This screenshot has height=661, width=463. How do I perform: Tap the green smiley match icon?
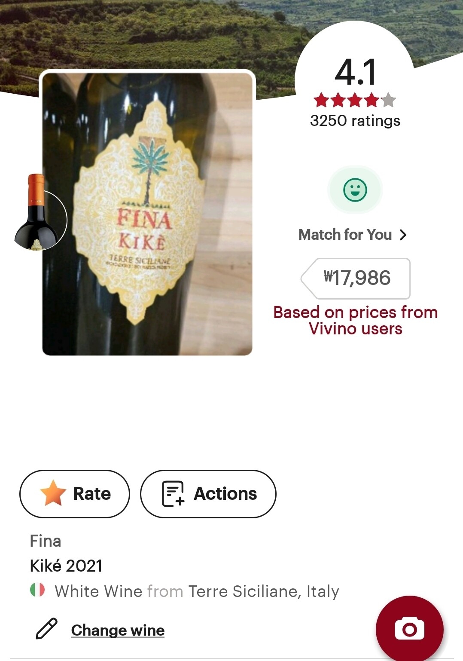pyautogui.click(x=355, y=190)
